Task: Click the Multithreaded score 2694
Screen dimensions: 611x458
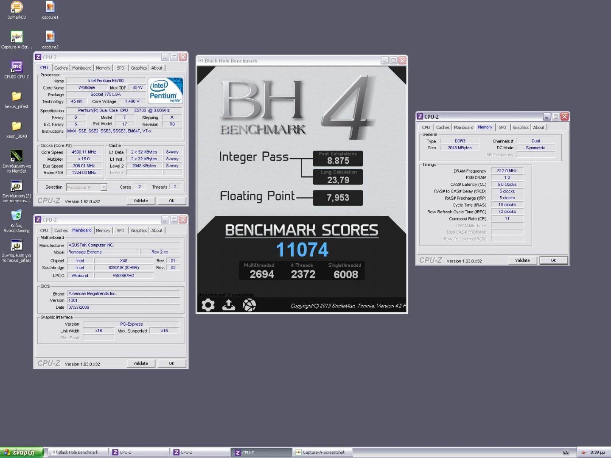Action: (x=261, y=274)
